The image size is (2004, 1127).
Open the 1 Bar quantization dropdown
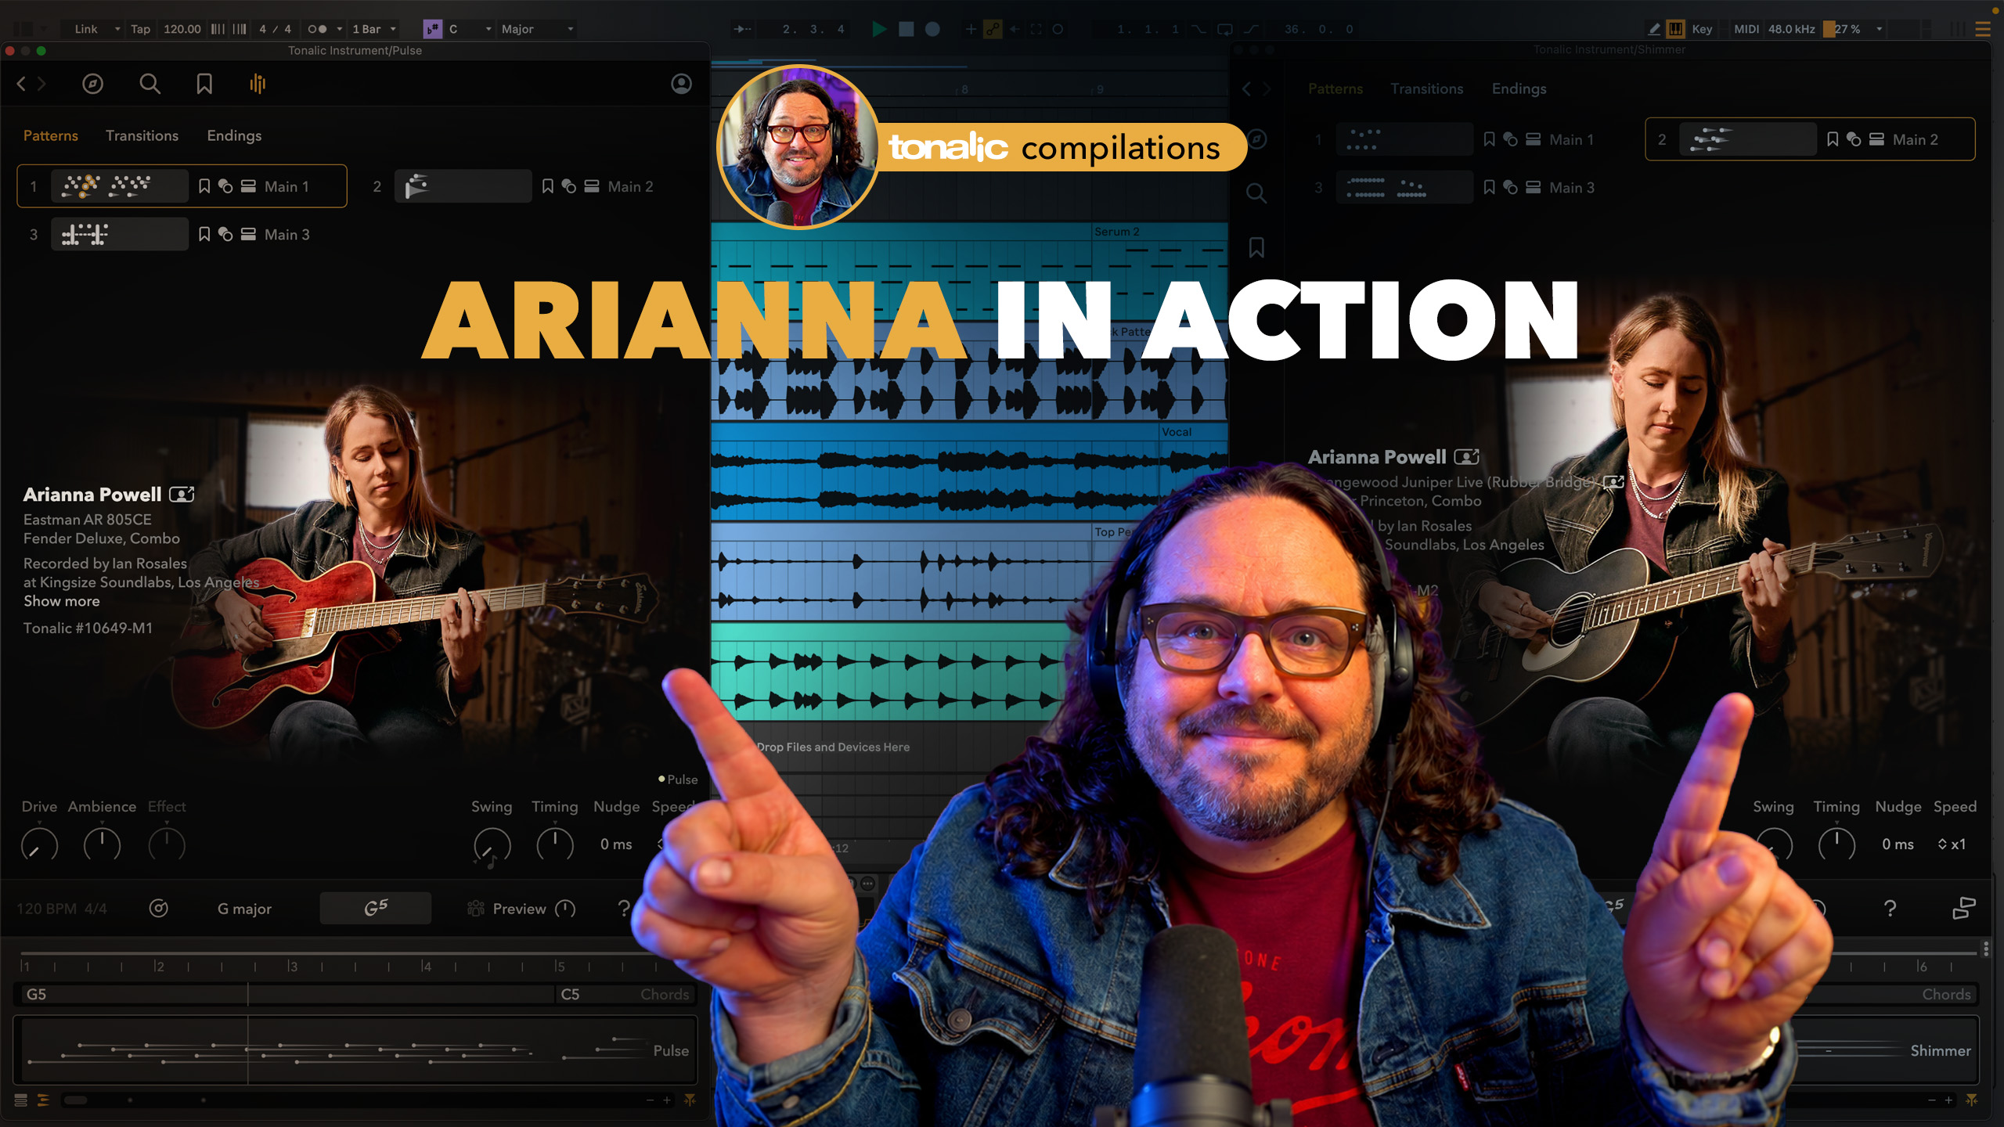point(374,29)
